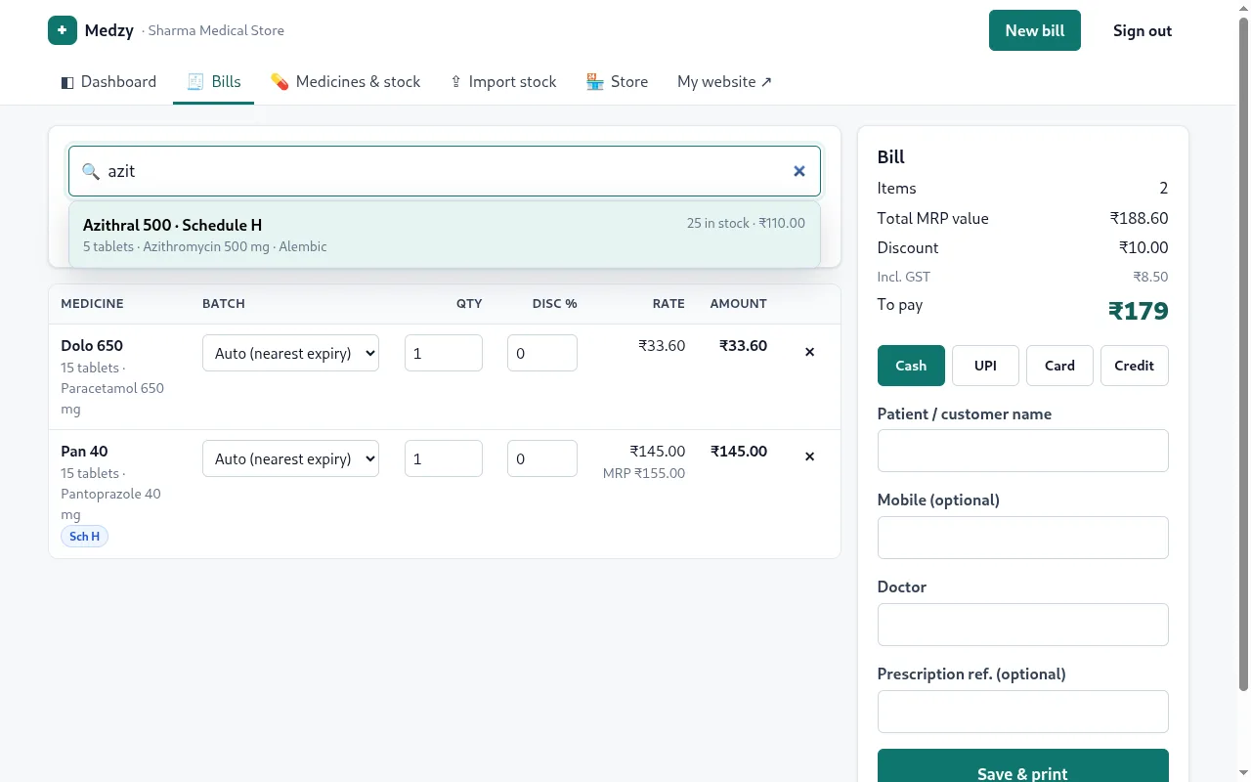
Task: Focus the Prescription ref. field
Action: point(1023,712)
